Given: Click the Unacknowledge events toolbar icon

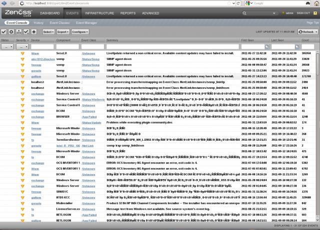Looking at the screenshot, I should coord(26,32).
